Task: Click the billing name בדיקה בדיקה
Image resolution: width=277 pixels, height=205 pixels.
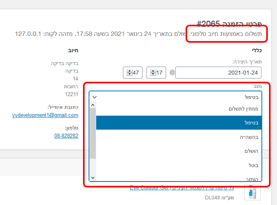Action: pyautogui.click(x=65, y=63)
